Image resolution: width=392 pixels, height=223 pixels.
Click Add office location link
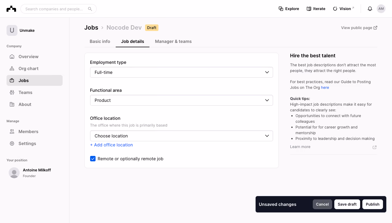112,145
